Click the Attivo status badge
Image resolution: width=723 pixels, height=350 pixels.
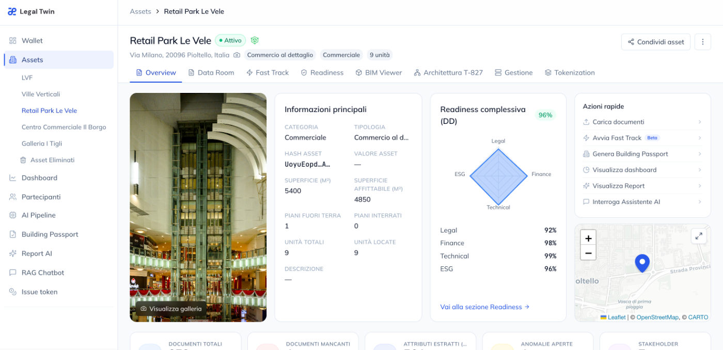(x=230, y=40)
